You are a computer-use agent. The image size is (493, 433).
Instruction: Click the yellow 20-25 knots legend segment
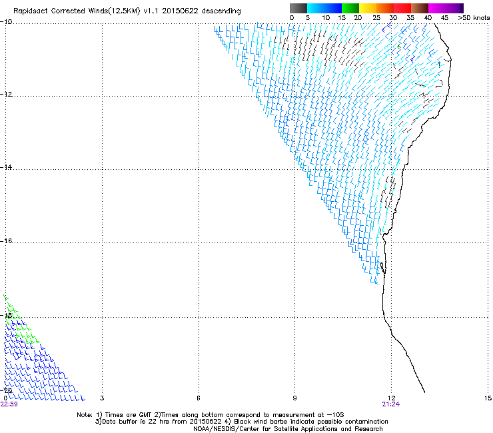tap(368, 8)
